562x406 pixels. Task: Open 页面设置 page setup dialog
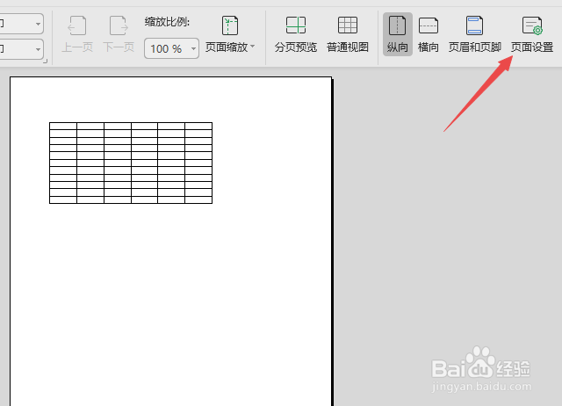(x=532, y=35)
